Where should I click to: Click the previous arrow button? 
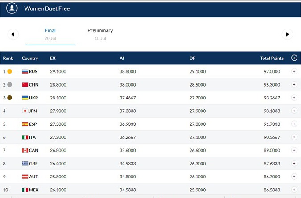coord(13,34)
